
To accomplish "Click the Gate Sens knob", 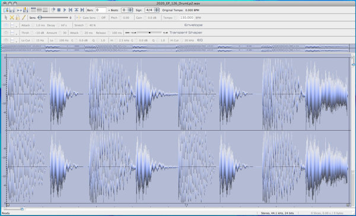I will point(98,18).
